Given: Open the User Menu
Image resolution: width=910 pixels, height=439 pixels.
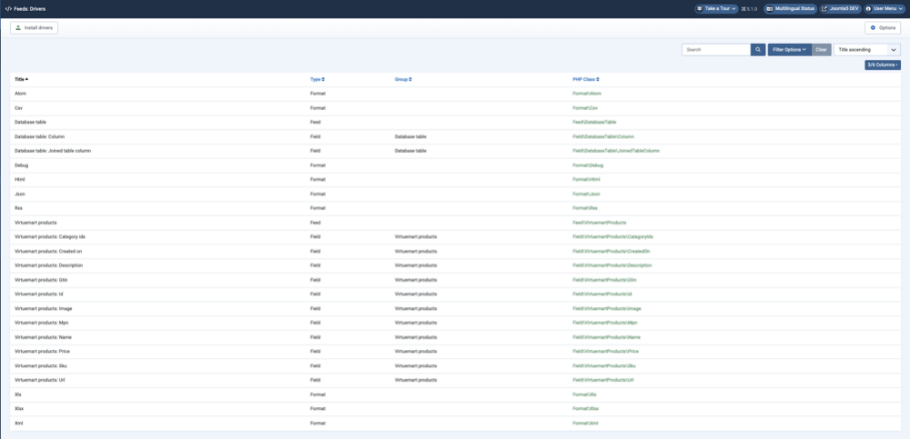Looking at the screenshot, I should 886,8.
